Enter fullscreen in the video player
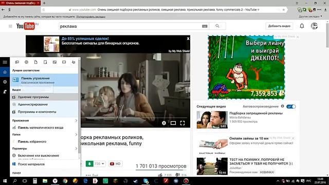This screenshot has height=185, width=329. coord(182,123)
